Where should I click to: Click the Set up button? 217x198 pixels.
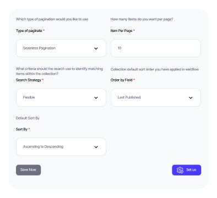point(186,170)
